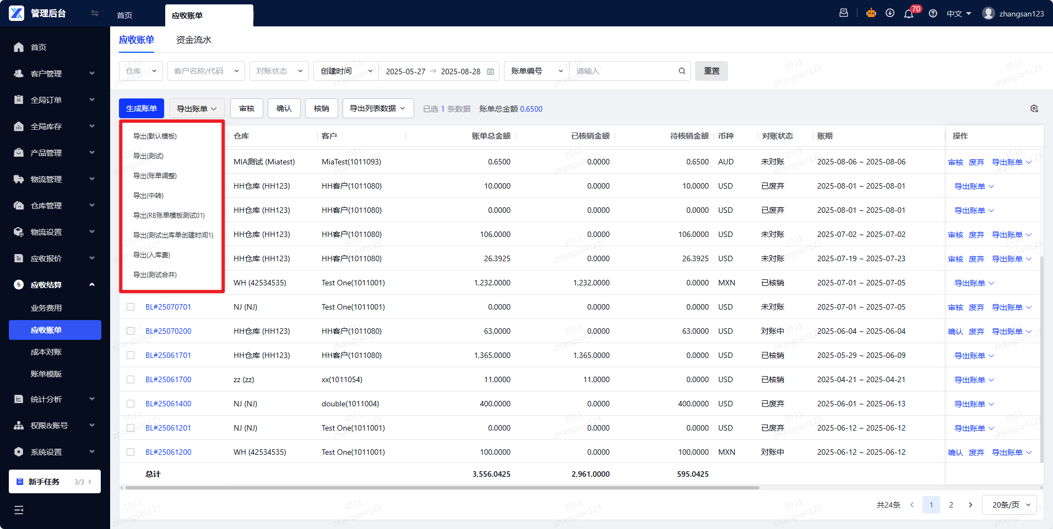The width and height of the screenshot is (1053, 529).
Task: Click the orange robot assistant icon
Action: pos(871,13)
